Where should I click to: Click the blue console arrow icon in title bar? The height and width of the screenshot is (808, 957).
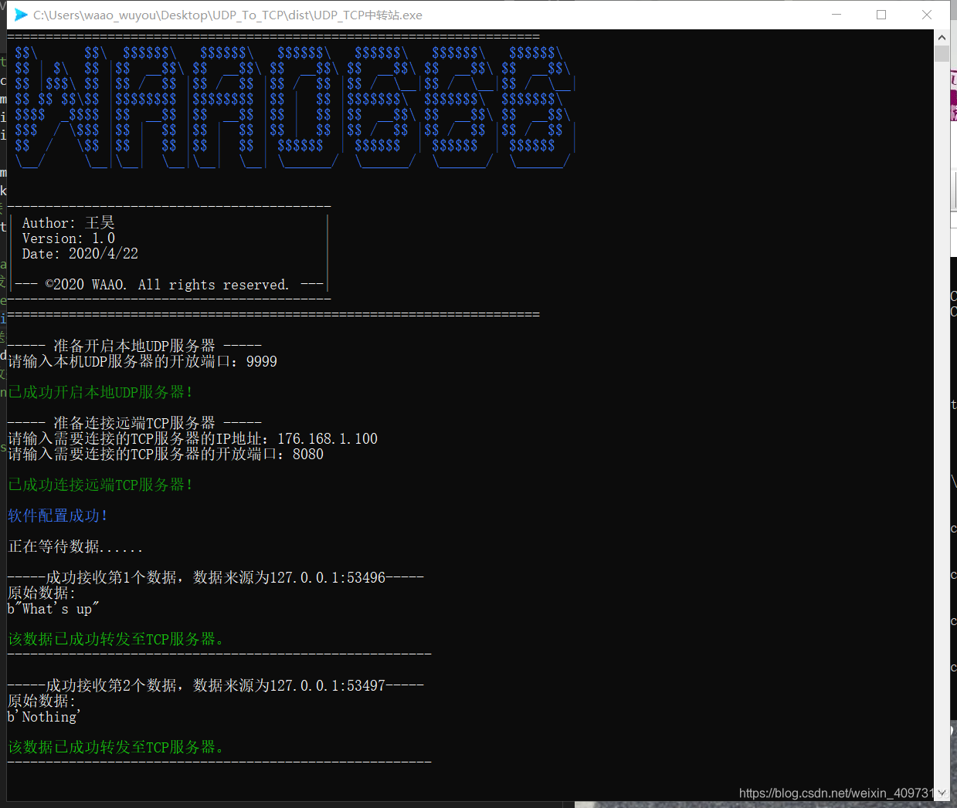[x=20, y=15]
